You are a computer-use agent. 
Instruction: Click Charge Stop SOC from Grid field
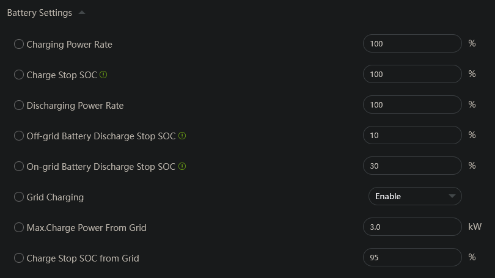click(412, 257)
